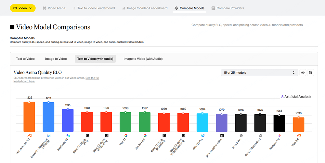325x163 pixels.
Task: Click the Artificial Analysis logo on chart
Action: click(296, 96)
